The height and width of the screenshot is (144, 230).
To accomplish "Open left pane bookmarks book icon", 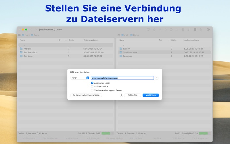I will coord(19,35).
